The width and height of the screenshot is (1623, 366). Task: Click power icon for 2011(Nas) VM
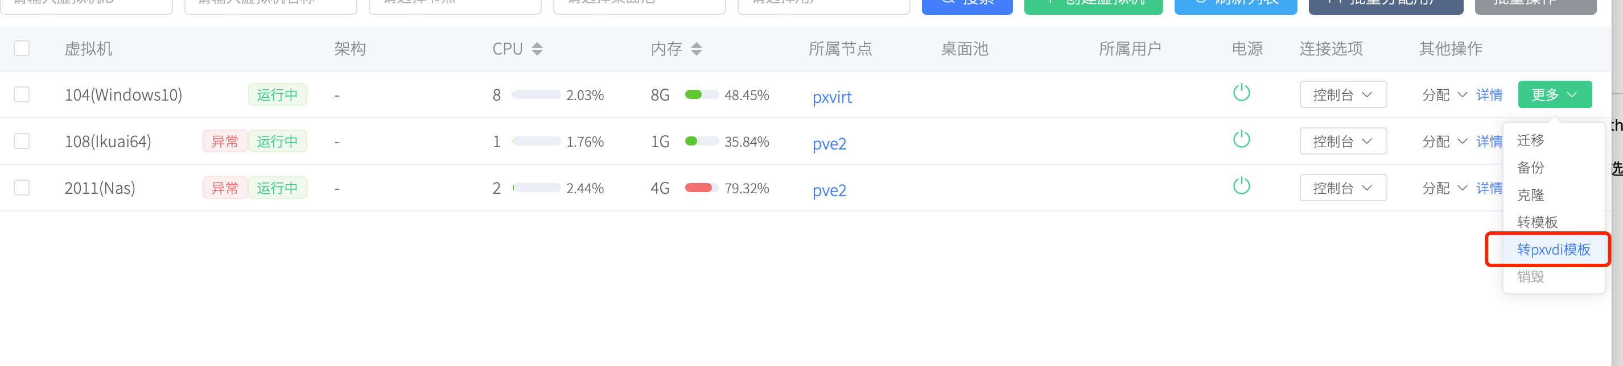pyautogui.click(x=1241, y=186)
